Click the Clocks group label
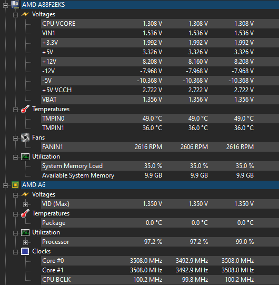This screenshot has width=279, height=285. (41, 251)
